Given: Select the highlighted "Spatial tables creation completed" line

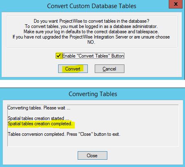Looking at the screenshot, I should tap(40, 124).
